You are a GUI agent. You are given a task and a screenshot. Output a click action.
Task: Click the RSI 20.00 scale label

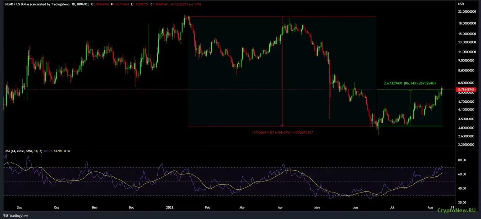[462, 203]
